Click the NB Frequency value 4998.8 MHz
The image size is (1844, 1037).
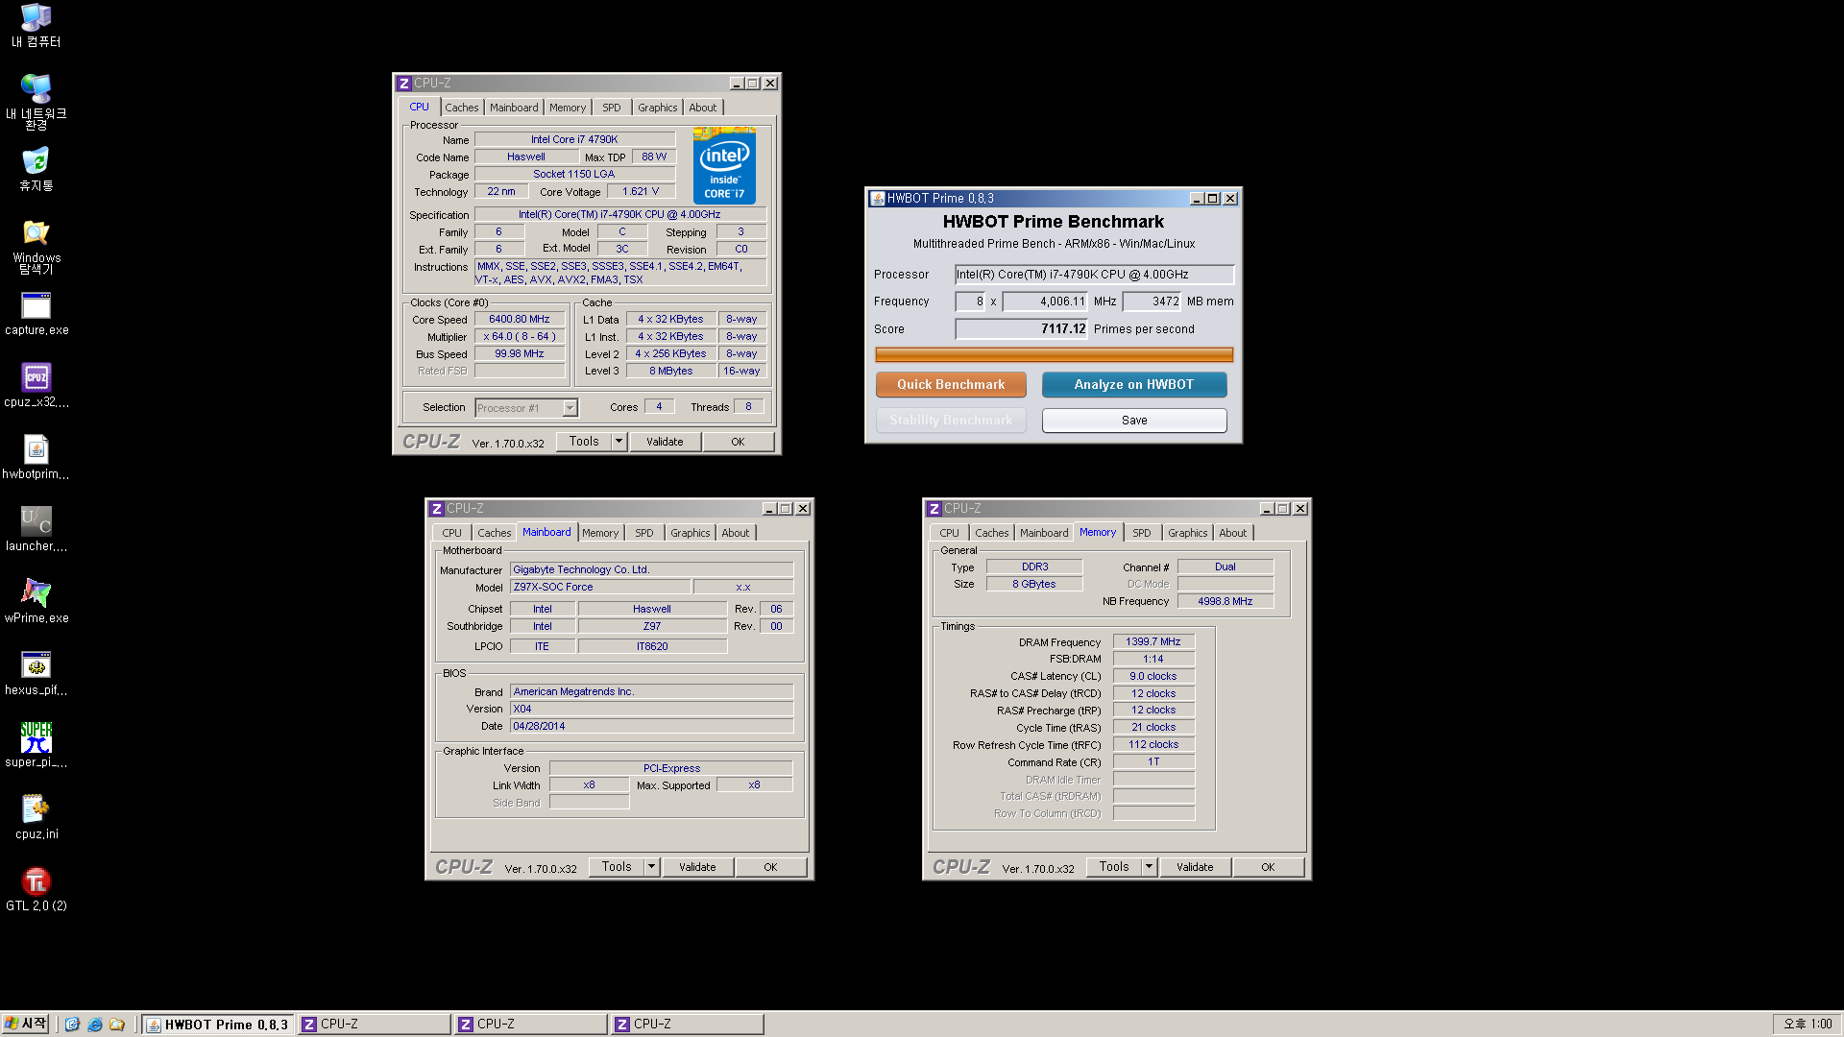click(x=1225, y=602)
